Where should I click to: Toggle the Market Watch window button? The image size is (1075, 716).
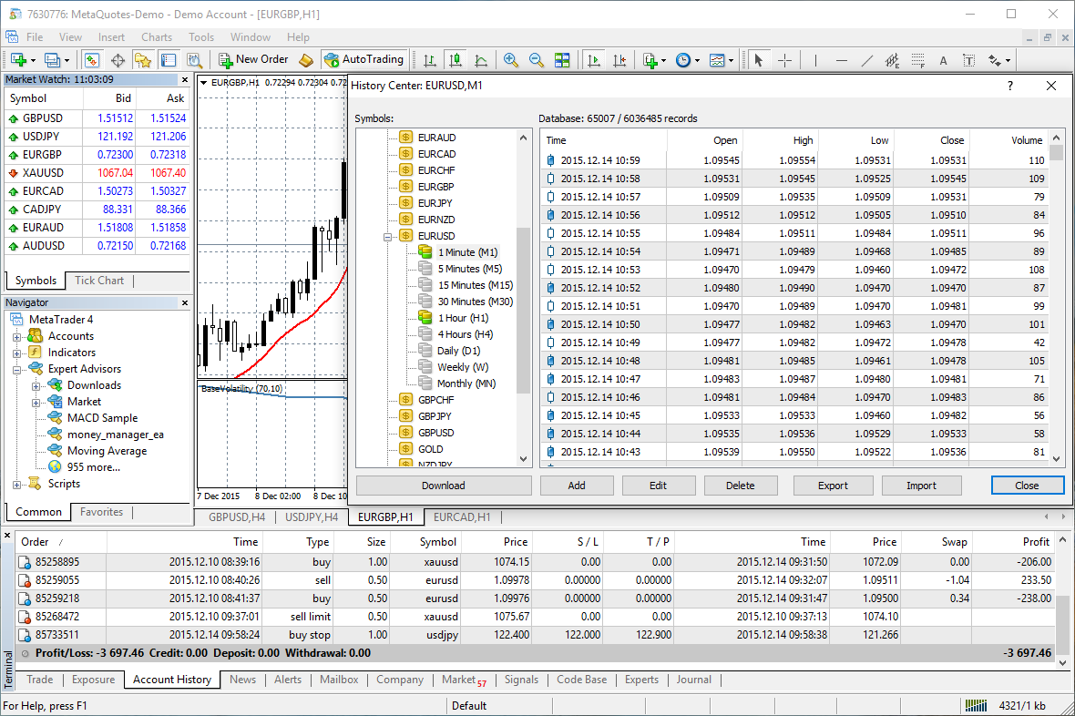(92, 60)
